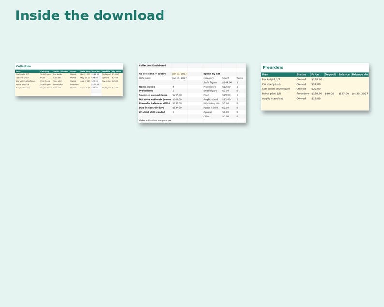The width and height of the screenshot is (384, 307).
Task: Click 'Keychain / pin' category row
Action: coord(211,103)
